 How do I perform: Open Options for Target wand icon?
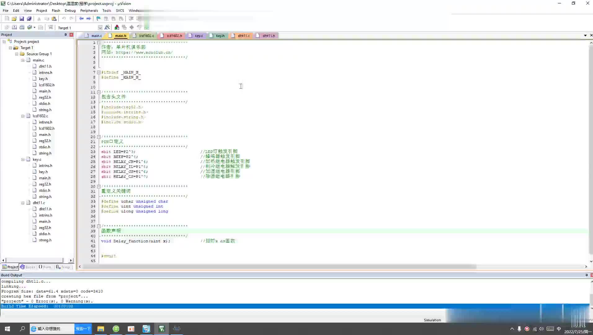tap(107, 27)
